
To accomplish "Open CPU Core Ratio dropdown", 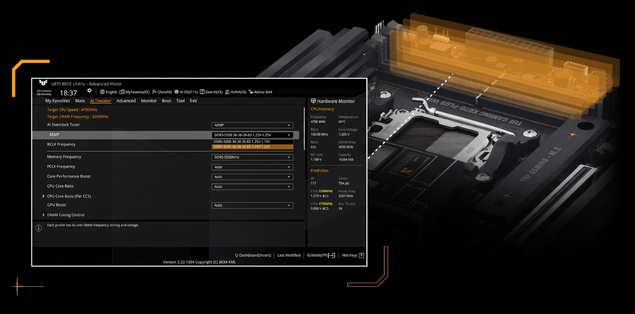I will tap(252, 187).
